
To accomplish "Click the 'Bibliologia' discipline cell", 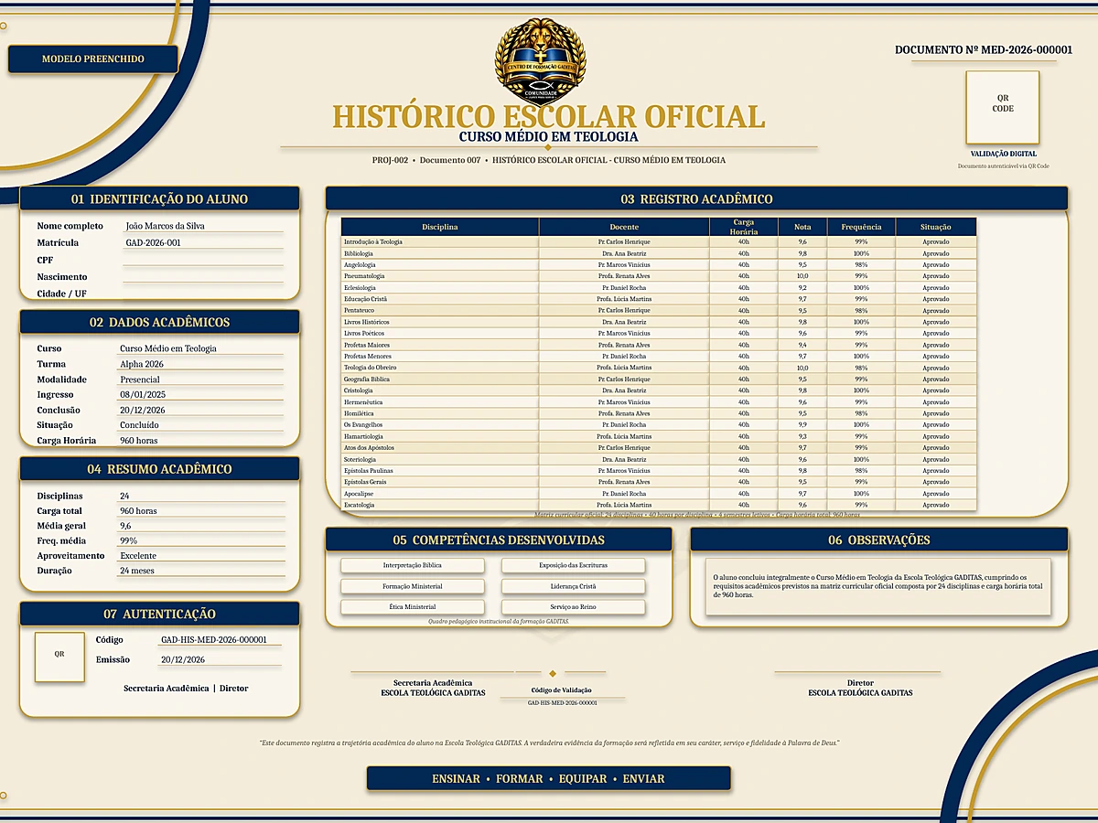I will coord(440,253).
